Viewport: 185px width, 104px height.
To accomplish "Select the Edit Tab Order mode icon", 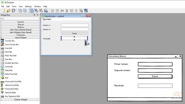I will 46,11.
